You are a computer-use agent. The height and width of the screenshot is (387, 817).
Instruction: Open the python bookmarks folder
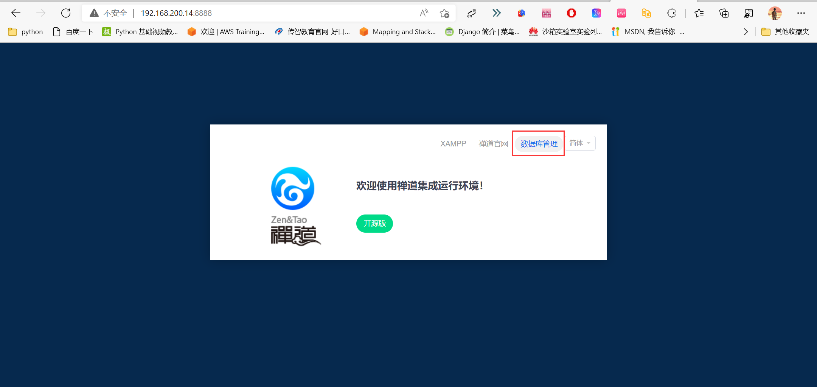pyautogui.click(x=25, y=32)
